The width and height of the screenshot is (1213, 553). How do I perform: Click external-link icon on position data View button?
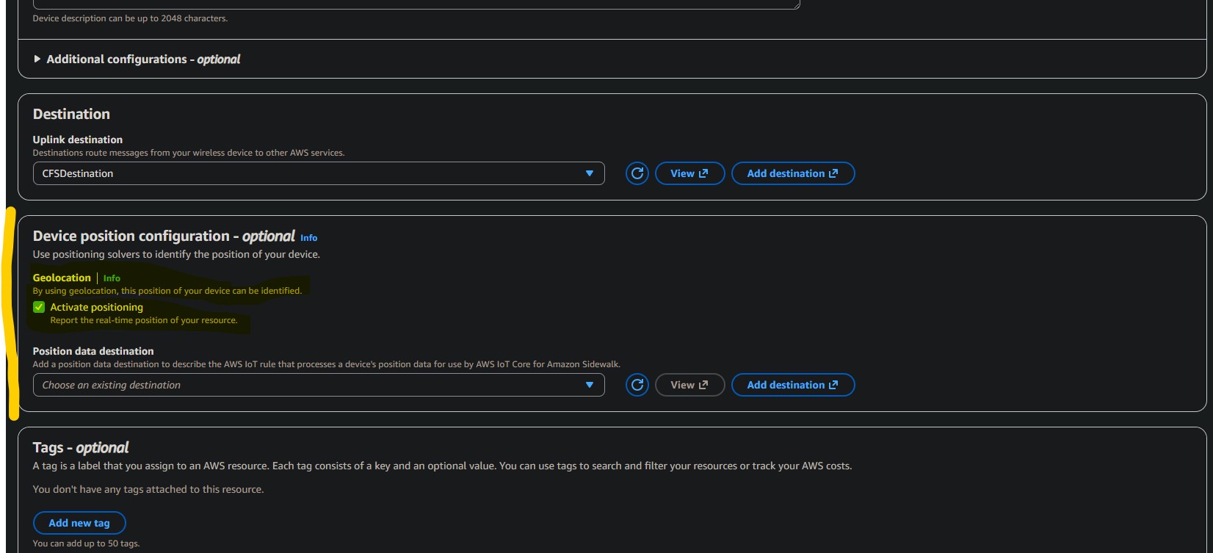tap(703, 385)
